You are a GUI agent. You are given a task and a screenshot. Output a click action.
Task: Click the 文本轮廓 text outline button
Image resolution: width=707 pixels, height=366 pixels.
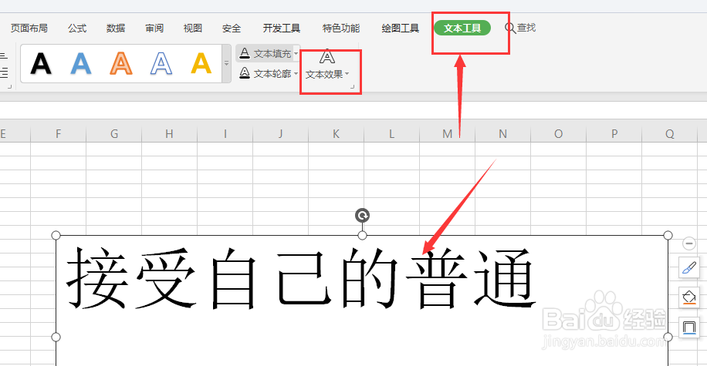[266, 73]
